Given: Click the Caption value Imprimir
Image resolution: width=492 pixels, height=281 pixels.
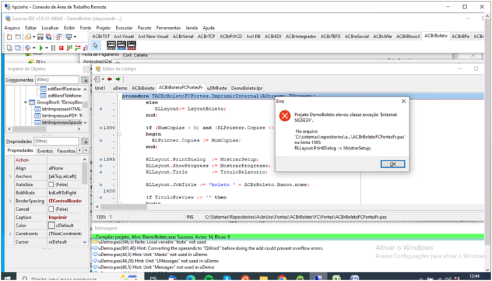Looking at the screenshot, I should coord(58,217).
